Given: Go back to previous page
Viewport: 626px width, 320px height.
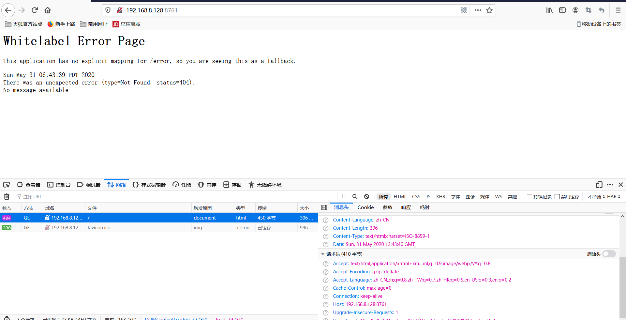Looking at the screenshot, I should (8, 10).
